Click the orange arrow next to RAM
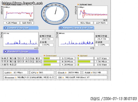 (92, 73)
